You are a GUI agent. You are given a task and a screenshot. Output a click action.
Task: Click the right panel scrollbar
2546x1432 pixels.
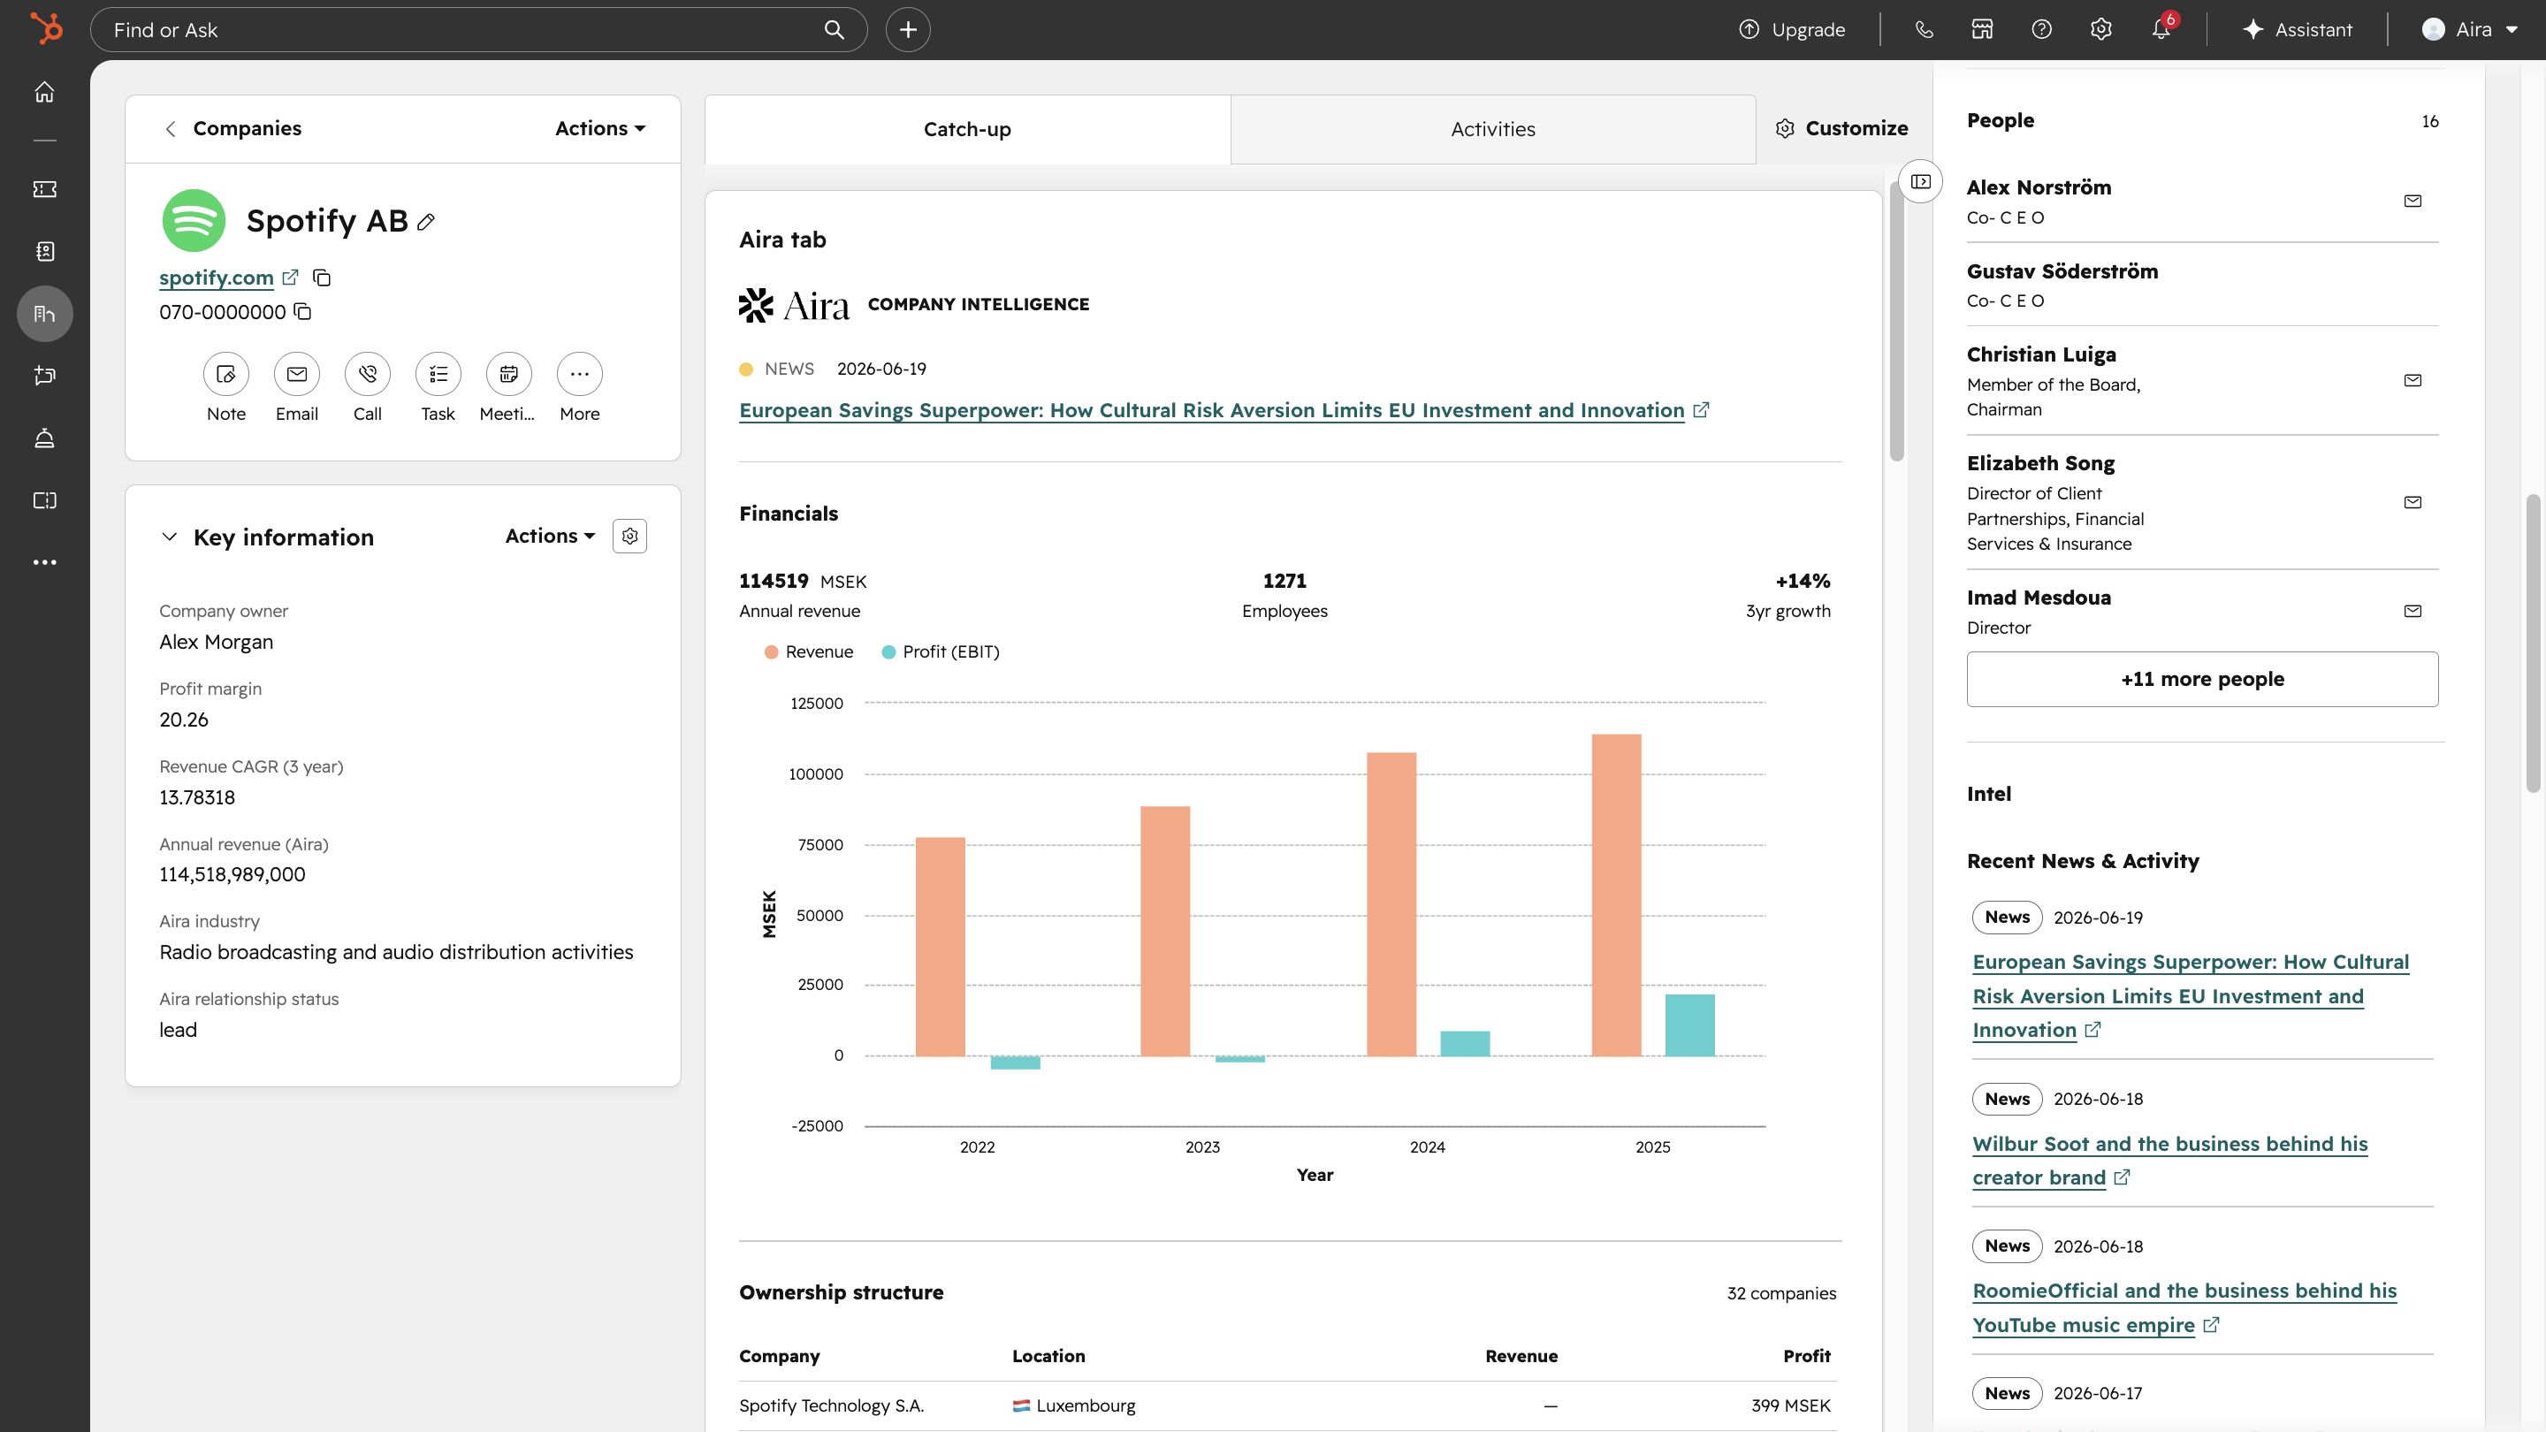coord(2532,643)
